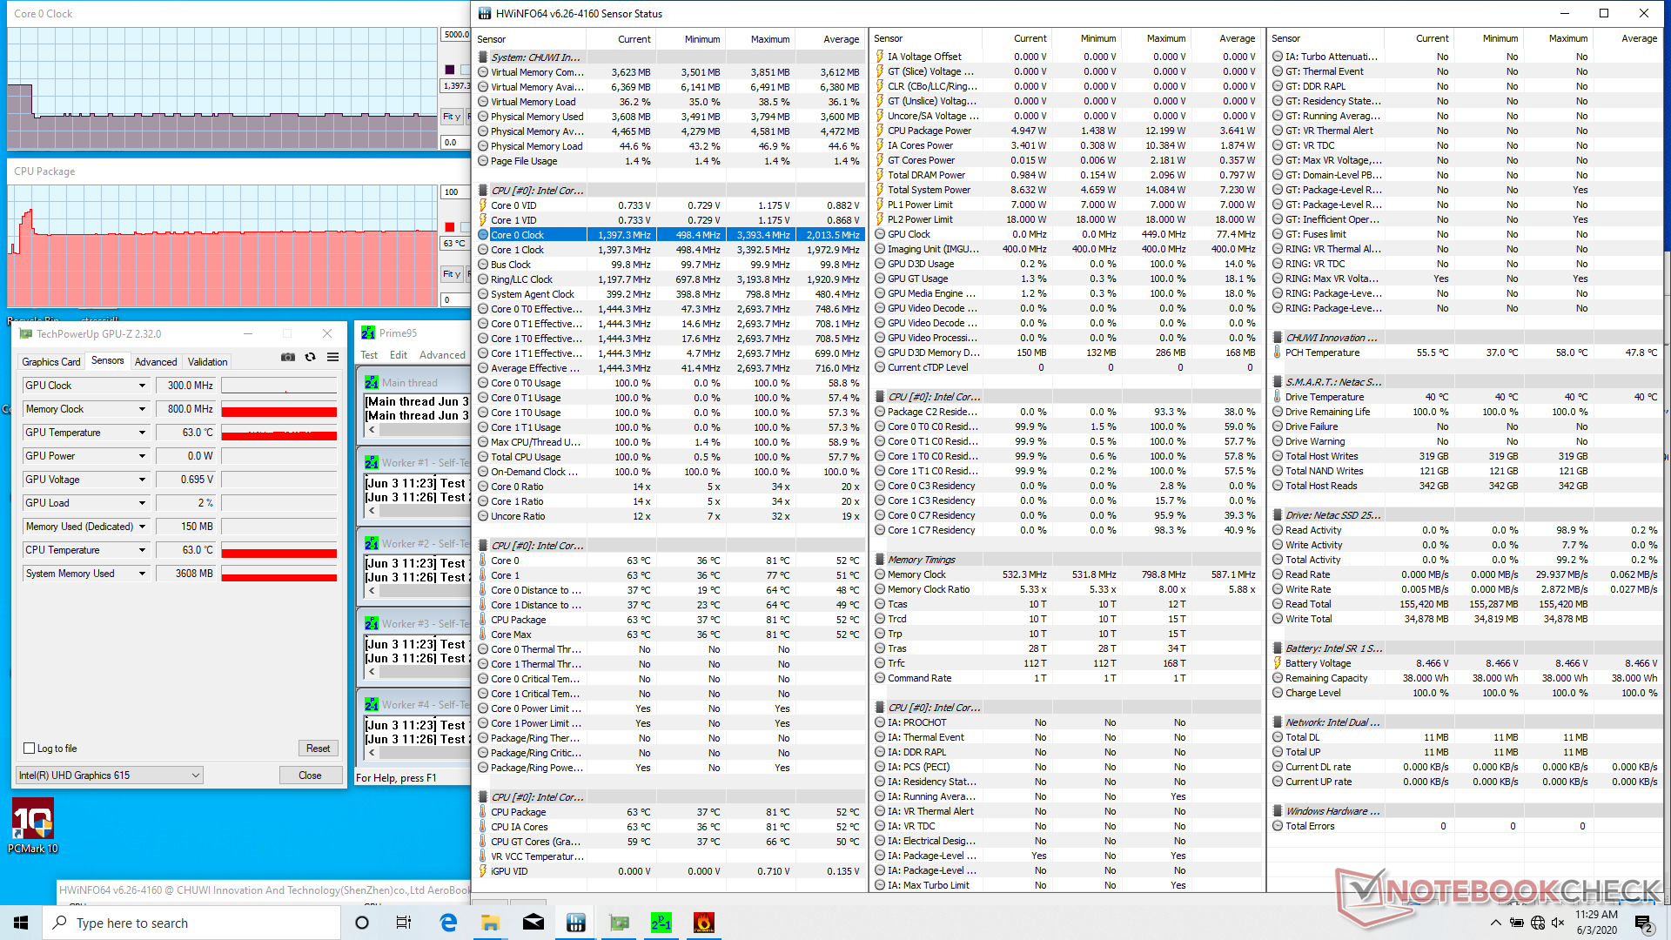Click Worker #1 window icon in Prime95
Viewport: 1671px width, 940px height.
(372, 462)
